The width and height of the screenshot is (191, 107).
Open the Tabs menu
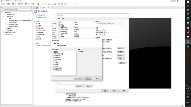[x=27, y=4]
